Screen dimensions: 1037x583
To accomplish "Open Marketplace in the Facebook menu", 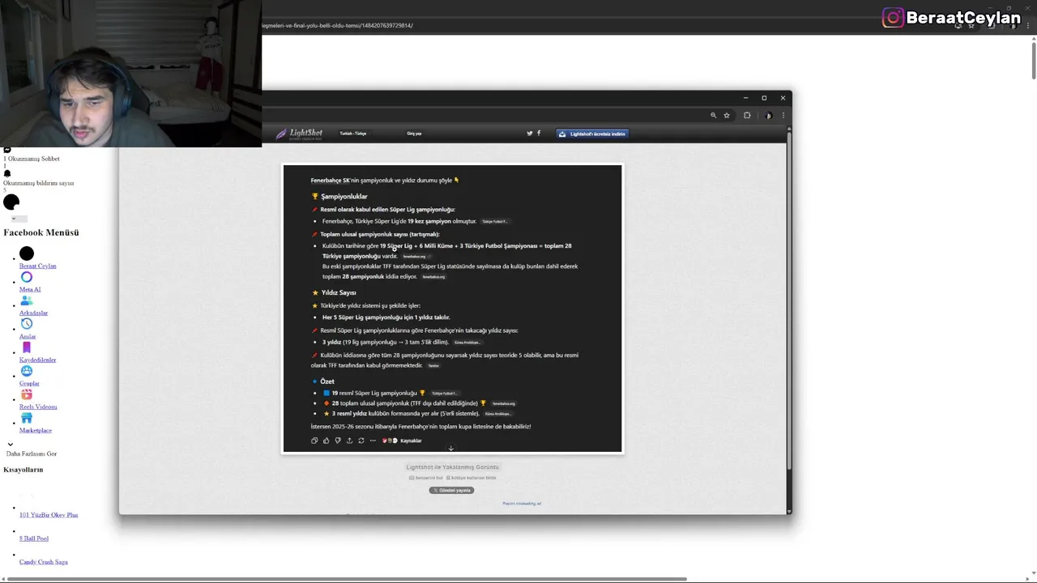I will (36, 430).
